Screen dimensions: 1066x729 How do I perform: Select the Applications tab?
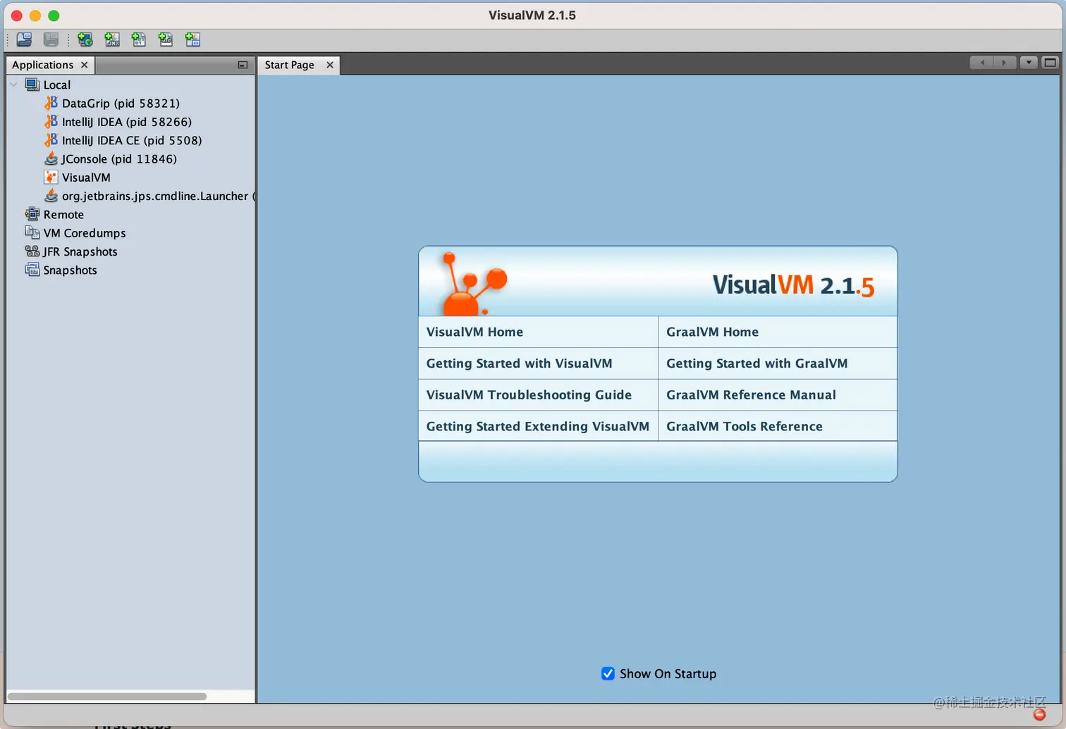(x=42, y=65)
